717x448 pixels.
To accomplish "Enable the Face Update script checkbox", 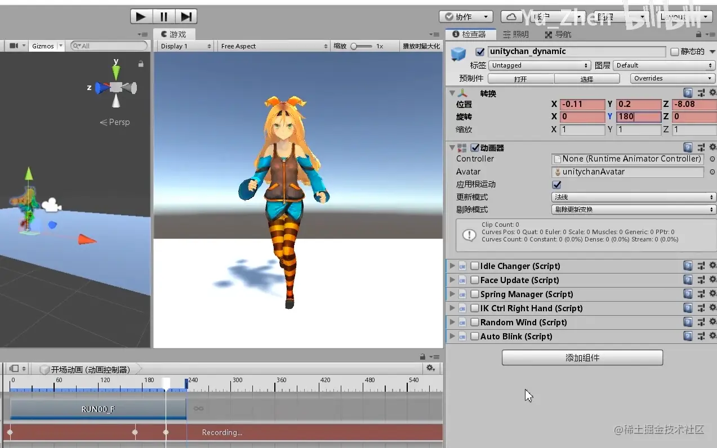I will click(475, 280).
